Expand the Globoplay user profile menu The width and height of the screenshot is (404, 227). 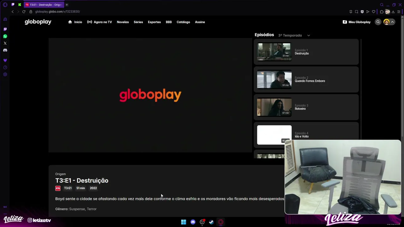389,22
